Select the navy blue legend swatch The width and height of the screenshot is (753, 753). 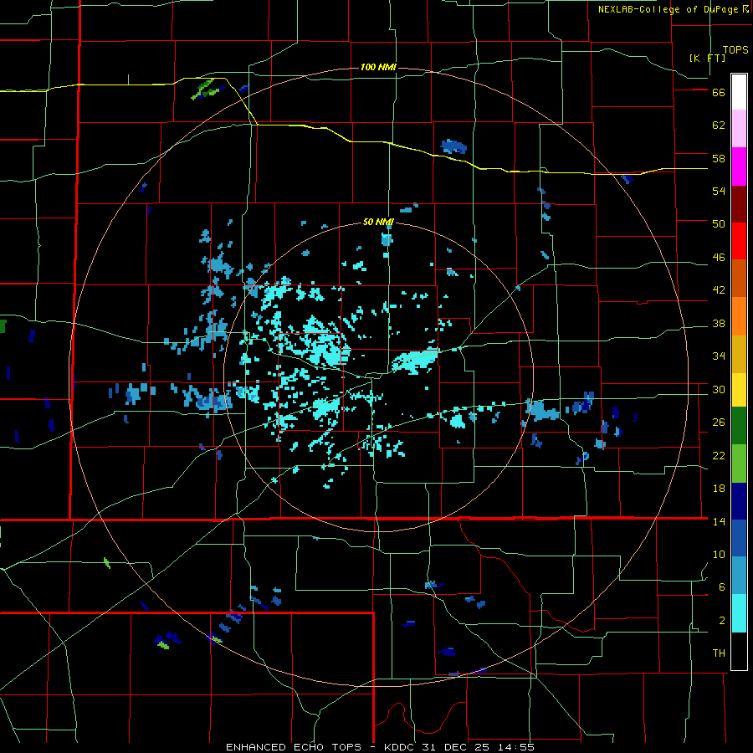click(739, 501)
